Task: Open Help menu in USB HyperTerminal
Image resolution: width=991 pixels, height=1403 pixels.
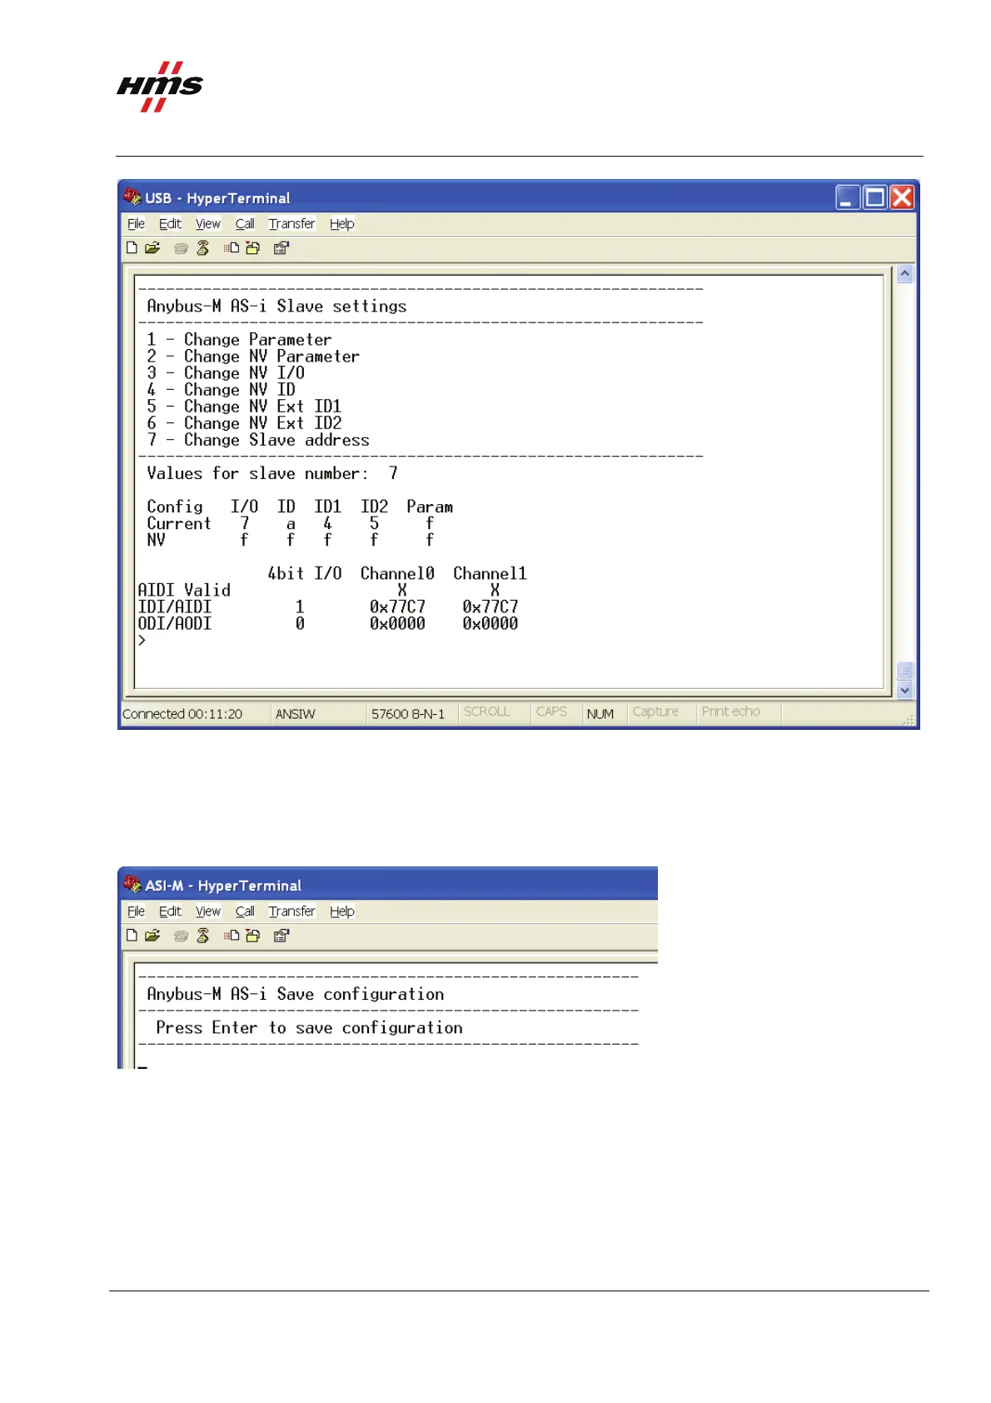Action: pos(341,223)
